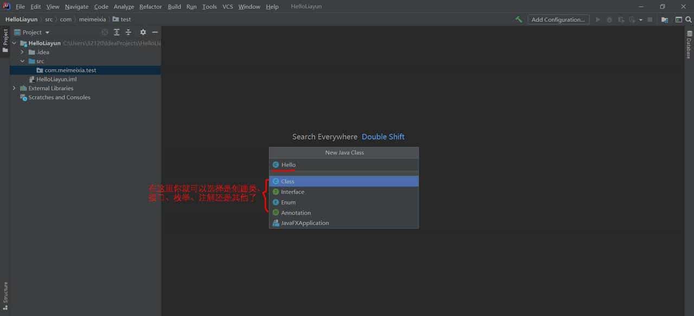This screenshot has width=694, height=316.
Task: Expand External Libraries in the project tree
Action: 14,88
